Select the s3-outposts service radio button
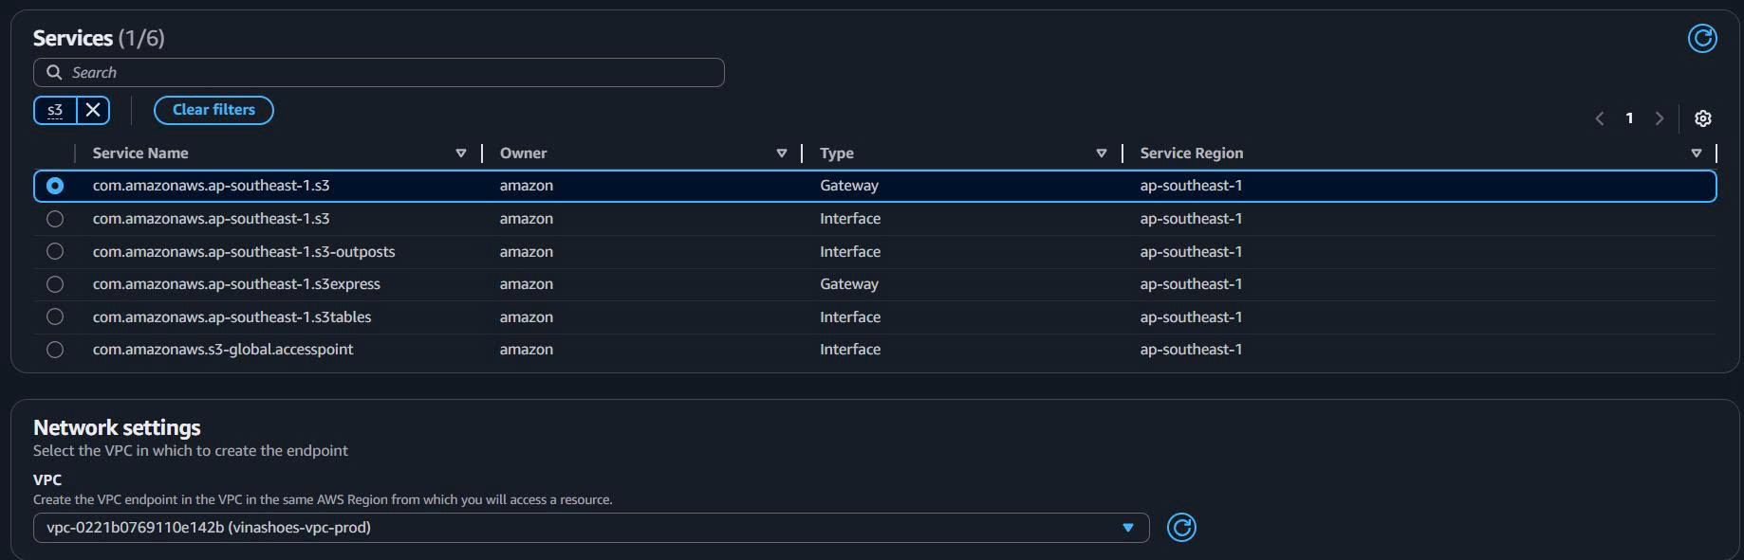 pyautogui.click(x=55, y=252)
